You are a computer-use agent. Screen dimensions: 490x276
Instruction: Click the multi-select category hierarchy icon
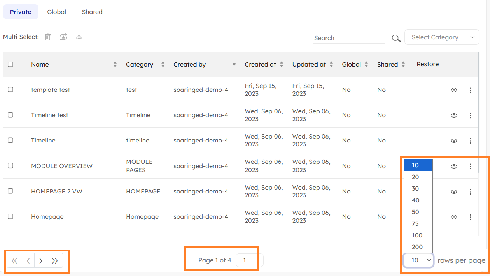pos(79,37)
